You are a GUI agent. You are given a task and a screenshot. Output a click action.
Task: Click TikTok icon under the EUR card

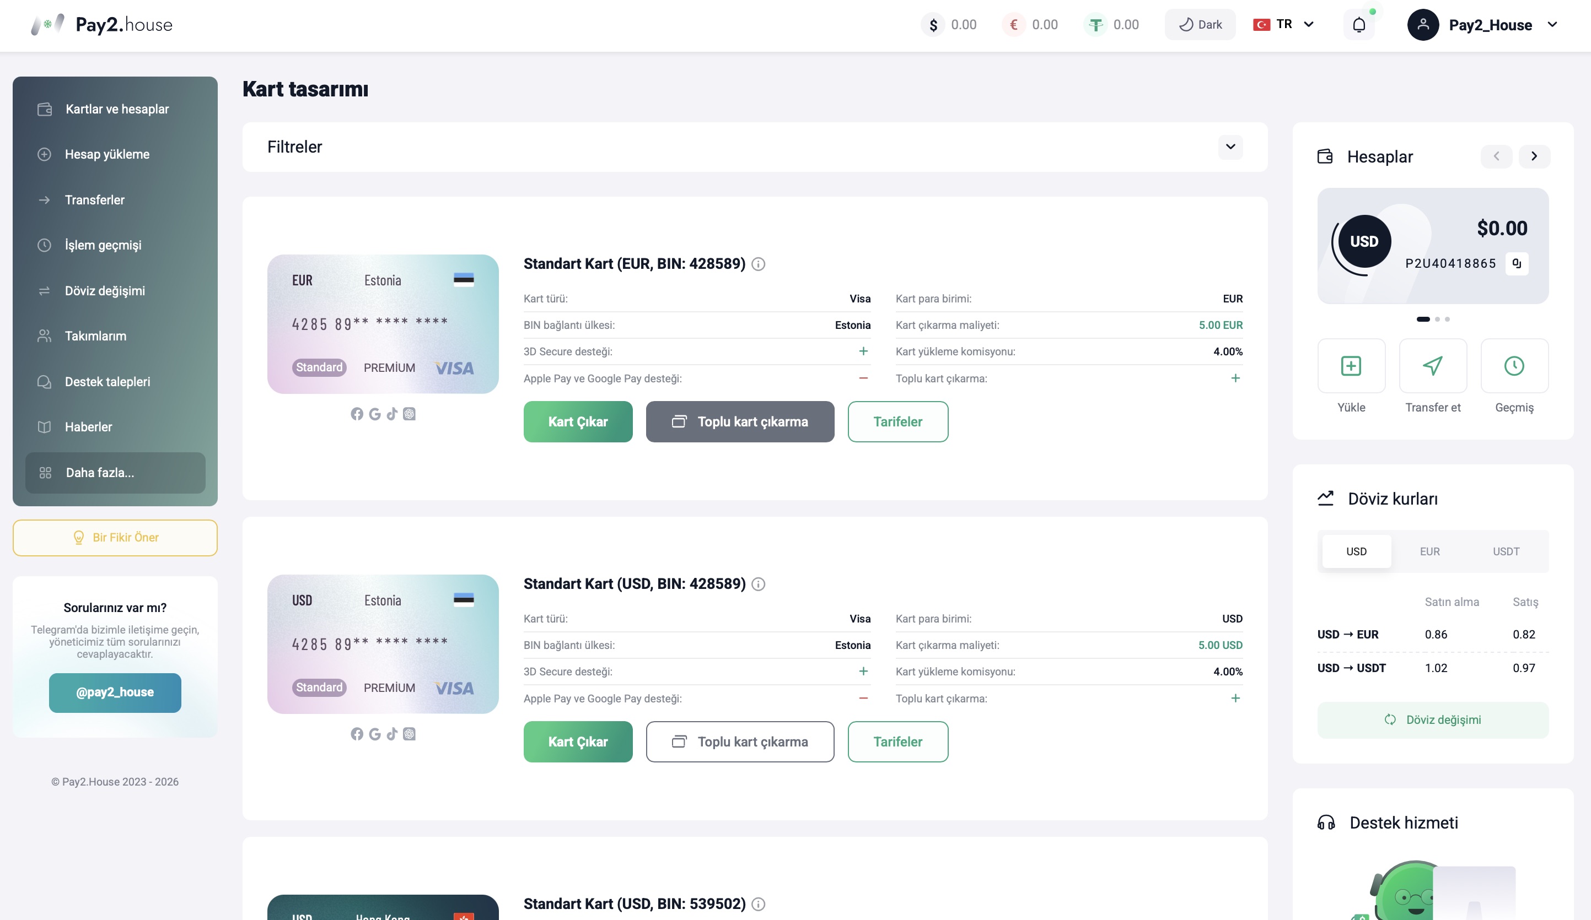pyautogui.click(x=392, y=414)
